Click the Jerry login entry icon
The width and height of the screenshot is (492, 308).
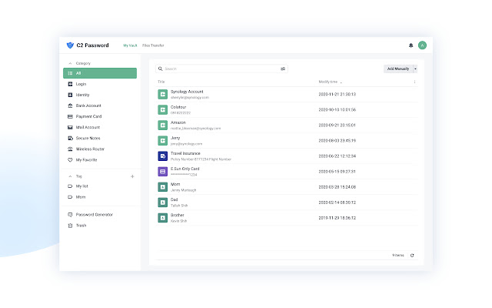click(162, 140)
